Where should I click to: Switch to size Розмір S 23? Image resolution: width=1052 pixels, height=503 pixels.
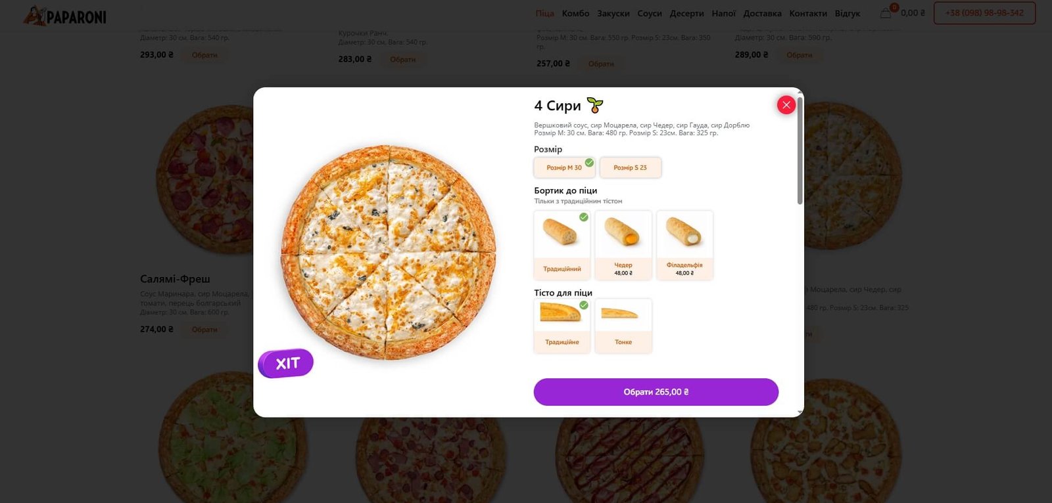click(x=630, y=167)
